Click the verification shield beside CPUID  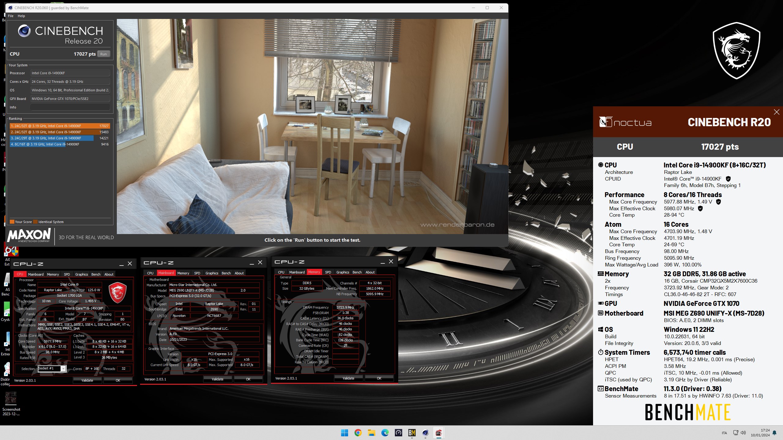tap(728, 179)
